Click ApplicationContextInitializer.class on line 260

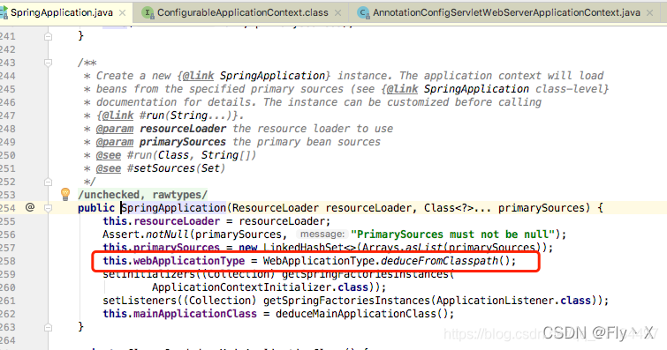point(260,287)
